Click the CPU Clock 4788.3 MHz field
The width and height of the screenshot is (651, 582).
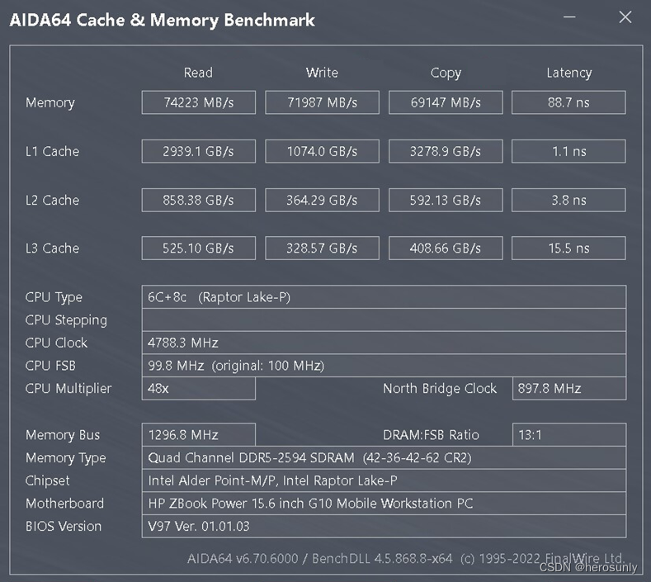pyautogui.click(x=384, y=343)
